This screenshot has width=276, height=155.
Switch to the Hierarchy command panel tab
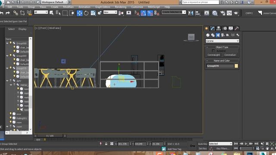click(219, 28)
